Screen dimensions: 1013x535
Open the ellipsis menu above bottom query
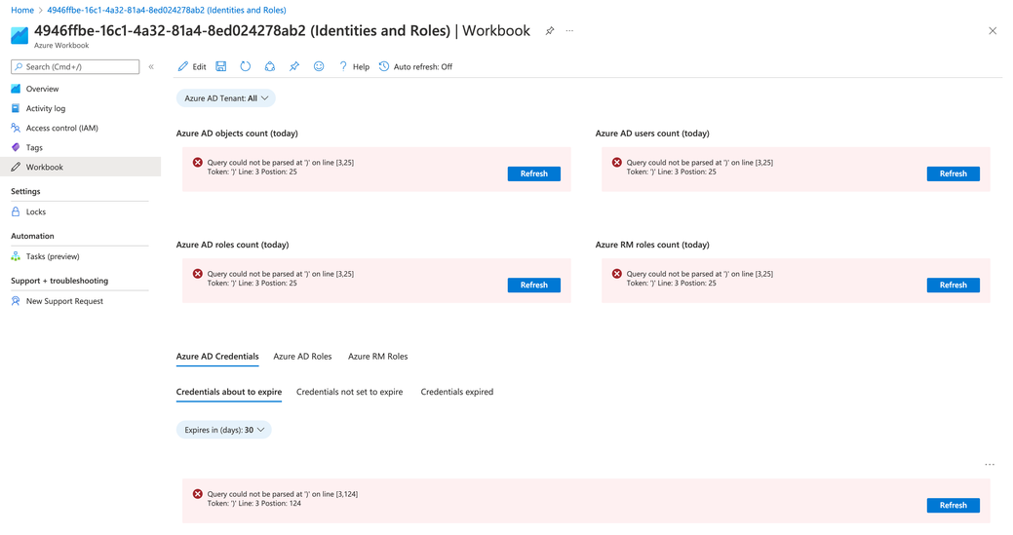click(989, 465)
